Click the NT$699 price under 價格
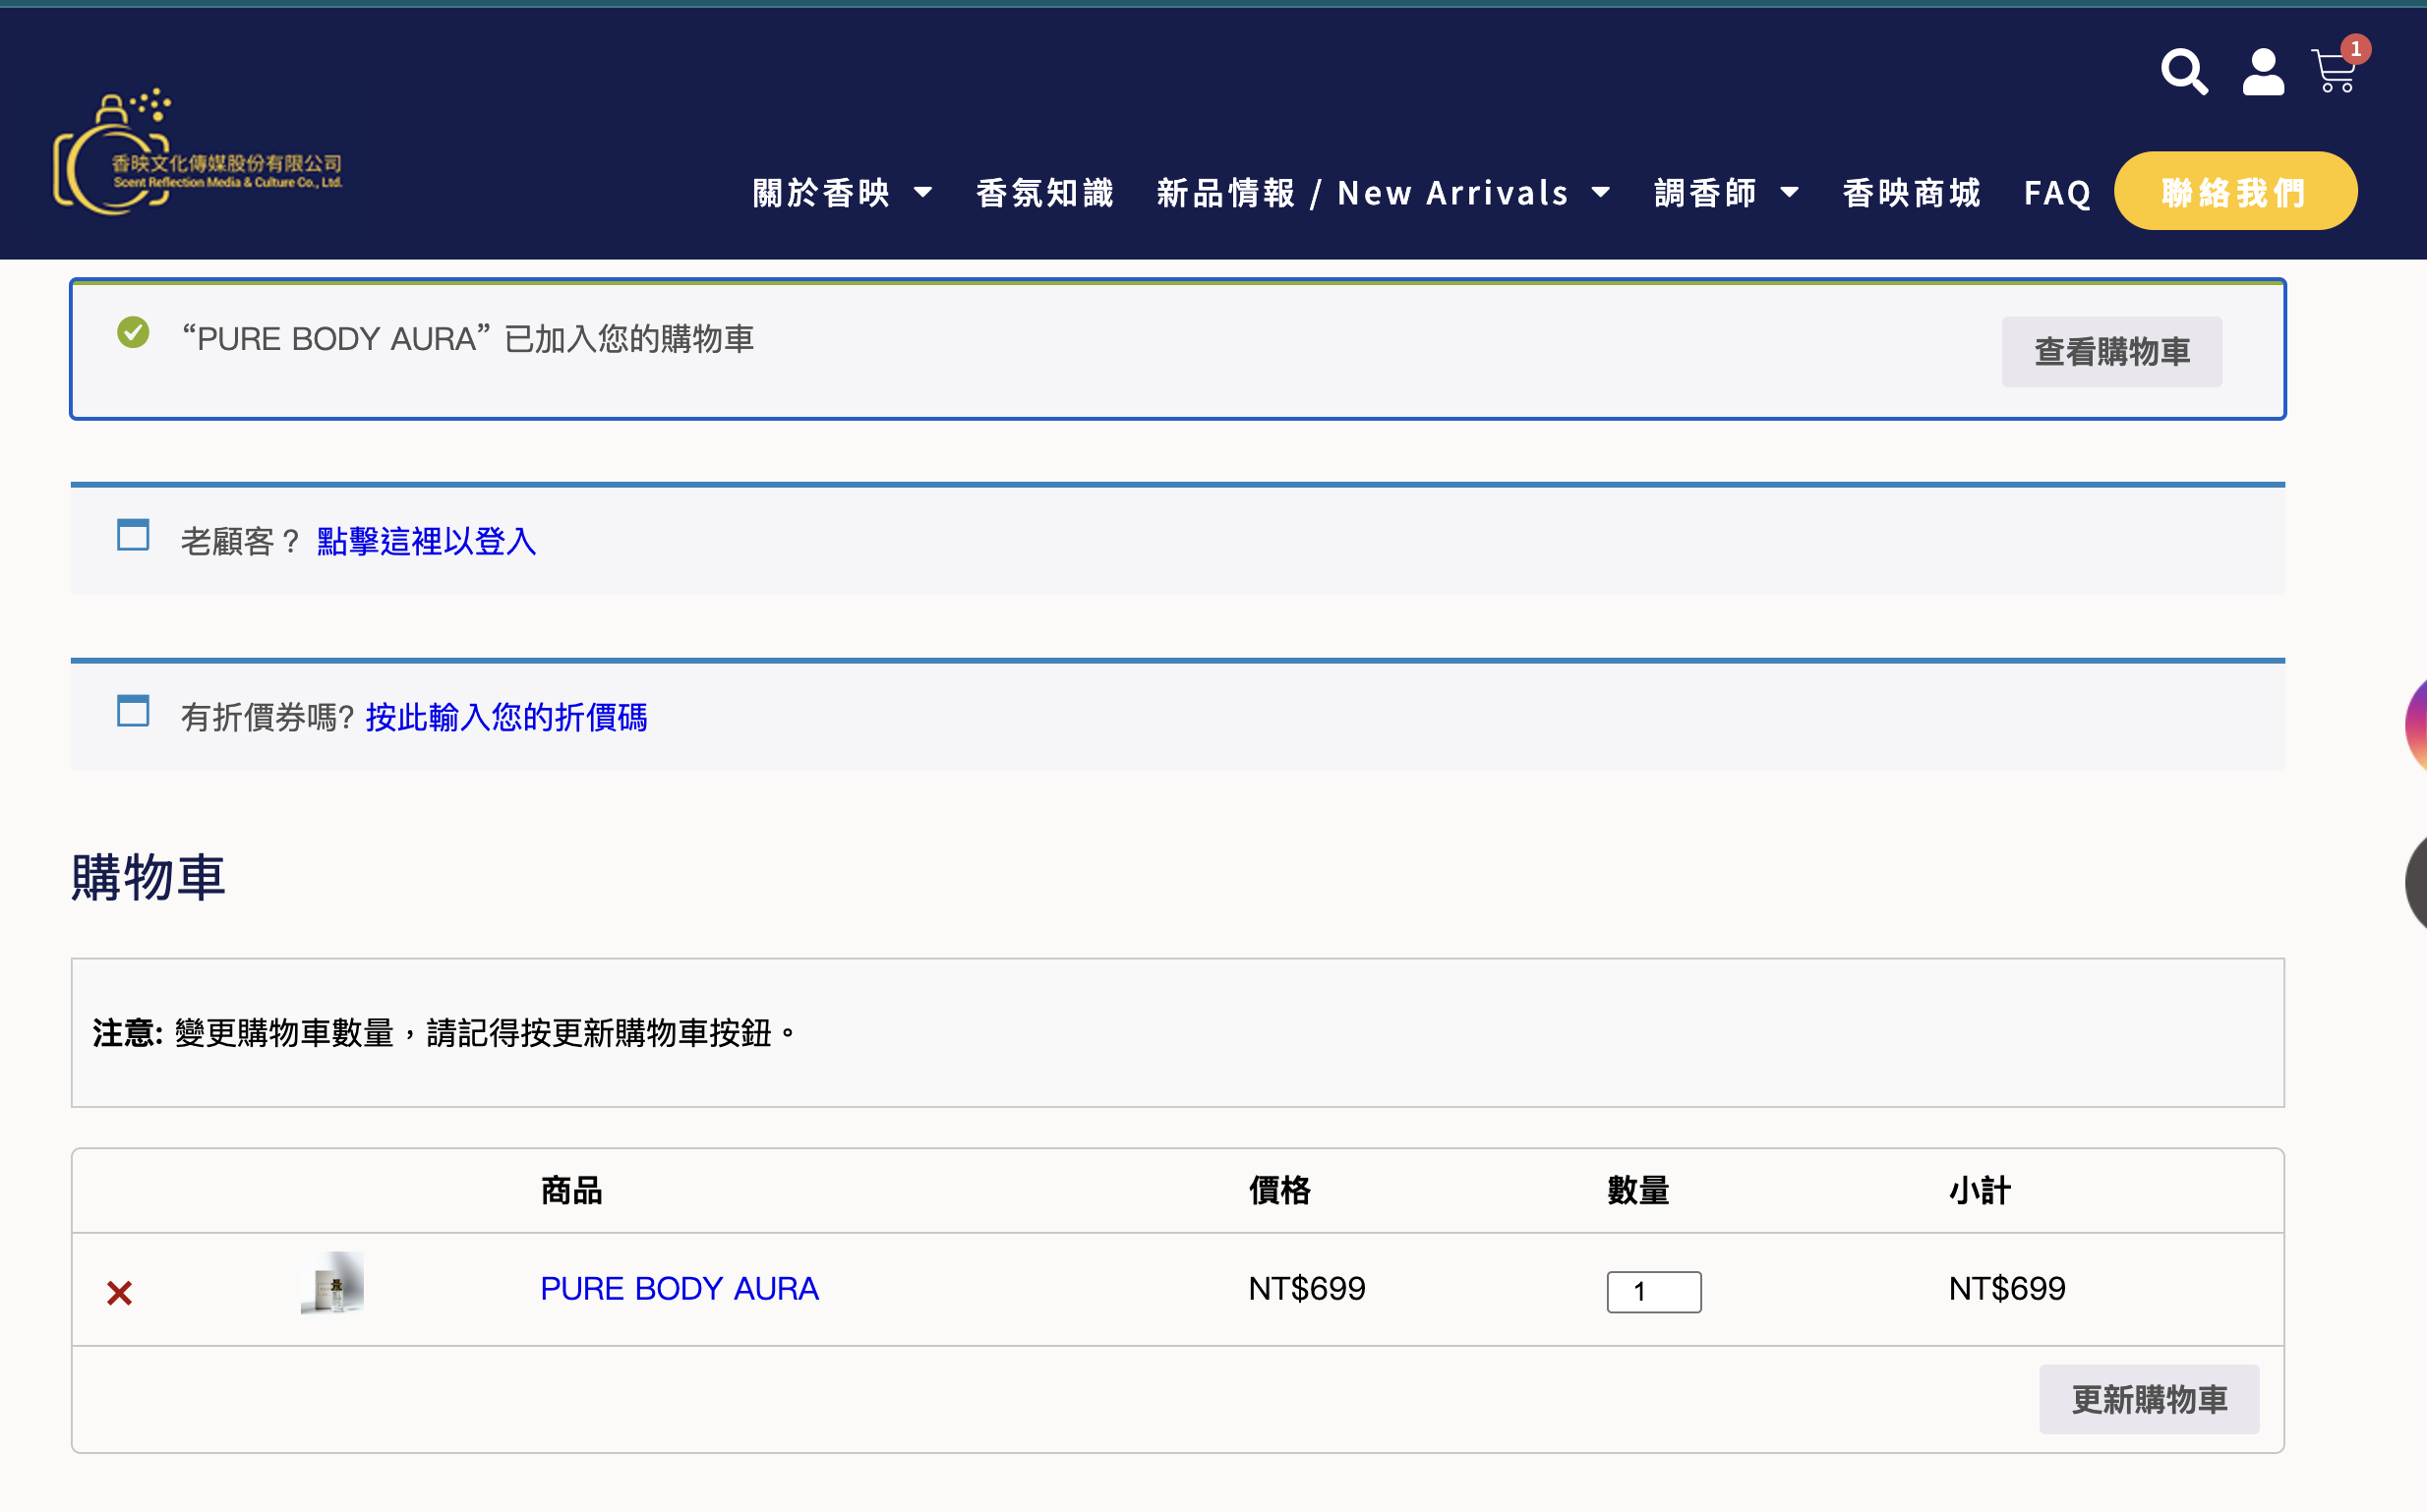This screenshot has height=1512, width=2427. (1306, 1288)
